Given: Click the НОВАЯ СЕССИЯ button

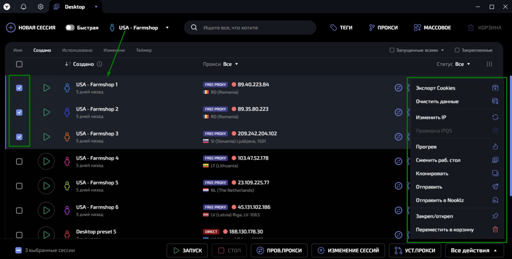Looking at the screenshot, I should (31, 28).
